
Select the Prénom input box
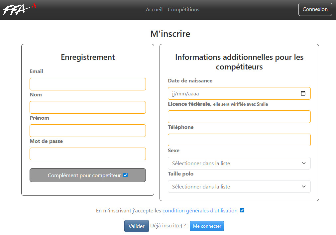(87, 131)
